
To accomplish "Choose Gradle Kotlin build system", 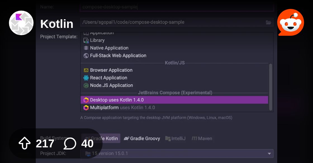I will point(101,138).
